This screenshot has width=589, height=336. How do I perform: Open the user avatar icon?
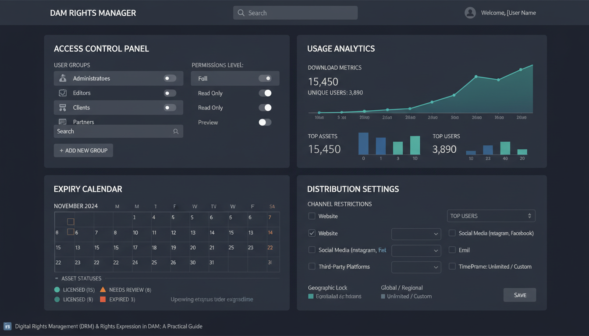click(470, 13)
